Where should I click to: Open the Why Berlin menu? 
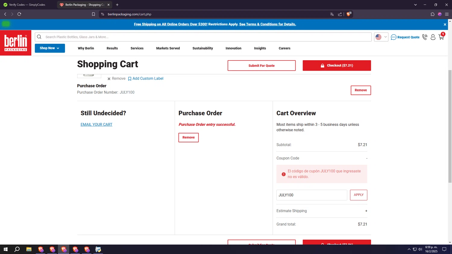point(86,48)
